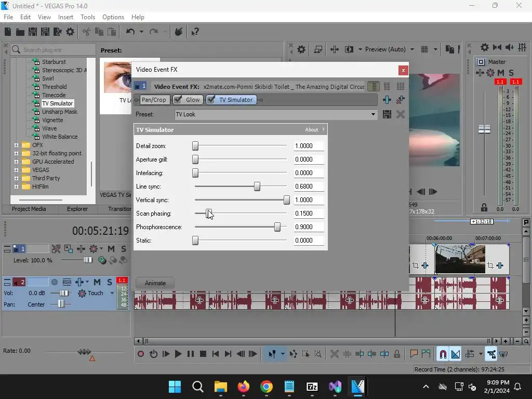Remove selected plug-in icon in Video Event FX
This screenshot has height=399, width=532.
coord(401,100)
